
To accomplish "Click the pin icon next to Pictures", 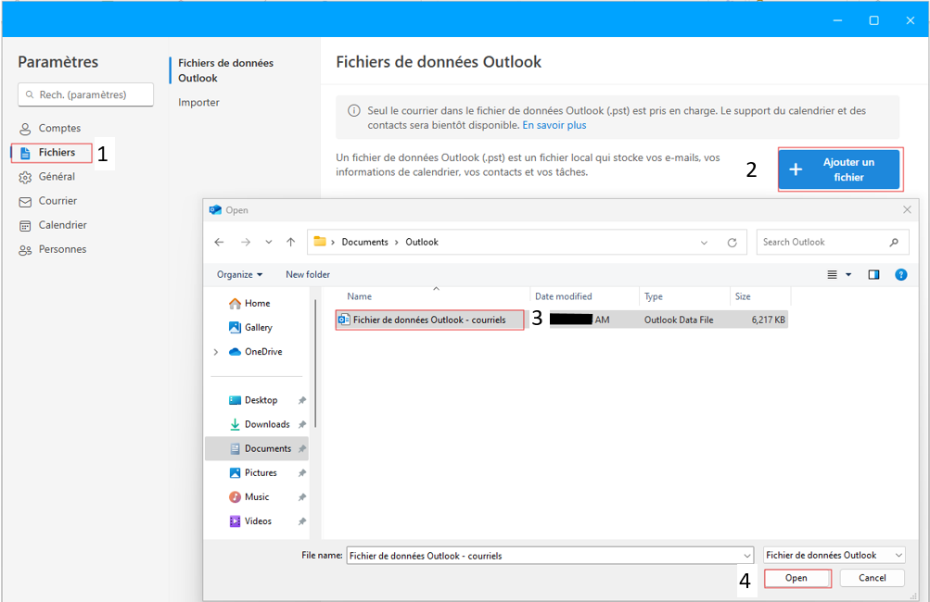I will [x=302, y=473].
